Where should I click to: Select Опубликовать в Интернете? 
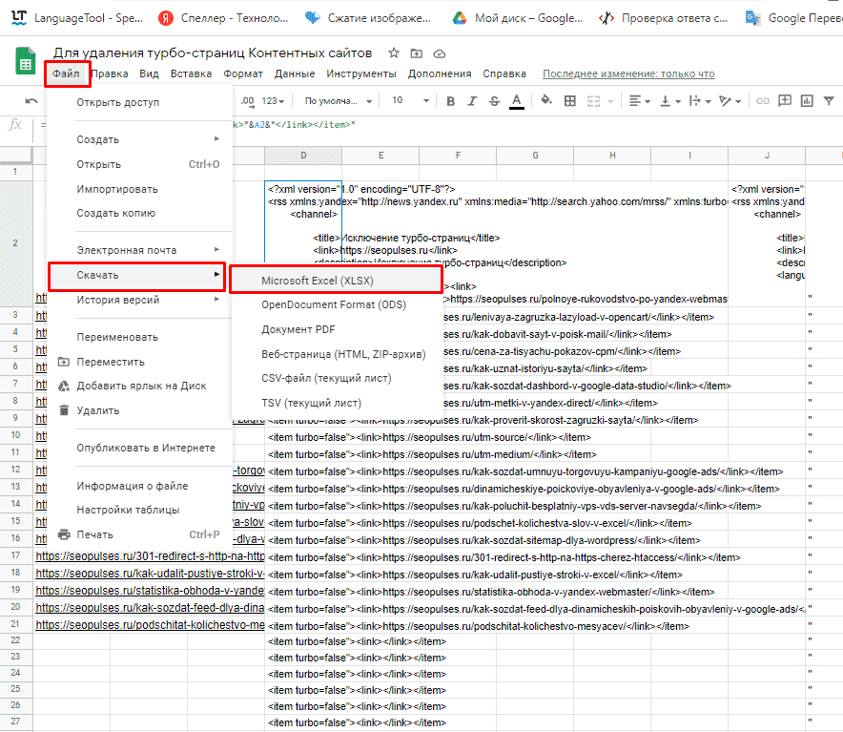pyautogui.click(x=140, y=448)
